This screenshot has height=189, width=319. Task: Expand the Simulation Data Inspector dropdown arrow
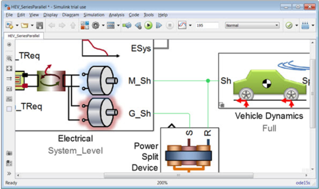[190, 26]
